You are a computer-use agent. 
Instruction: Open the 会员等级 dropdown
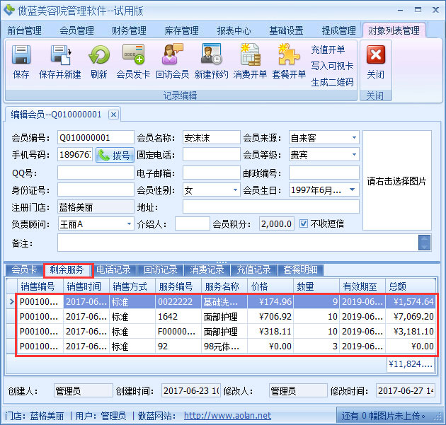[353, 155]
